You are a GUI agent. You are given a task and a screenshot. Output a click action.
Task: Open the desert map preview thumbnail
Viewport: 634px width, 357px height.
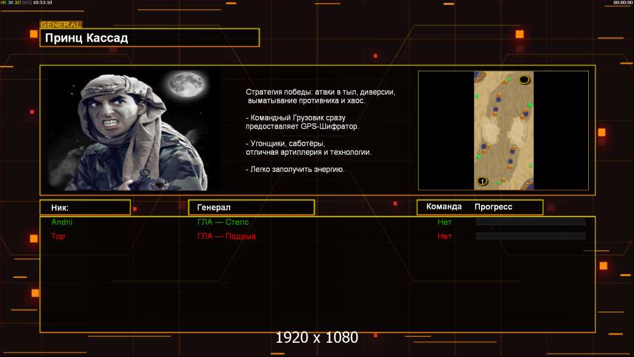(503, 130)
